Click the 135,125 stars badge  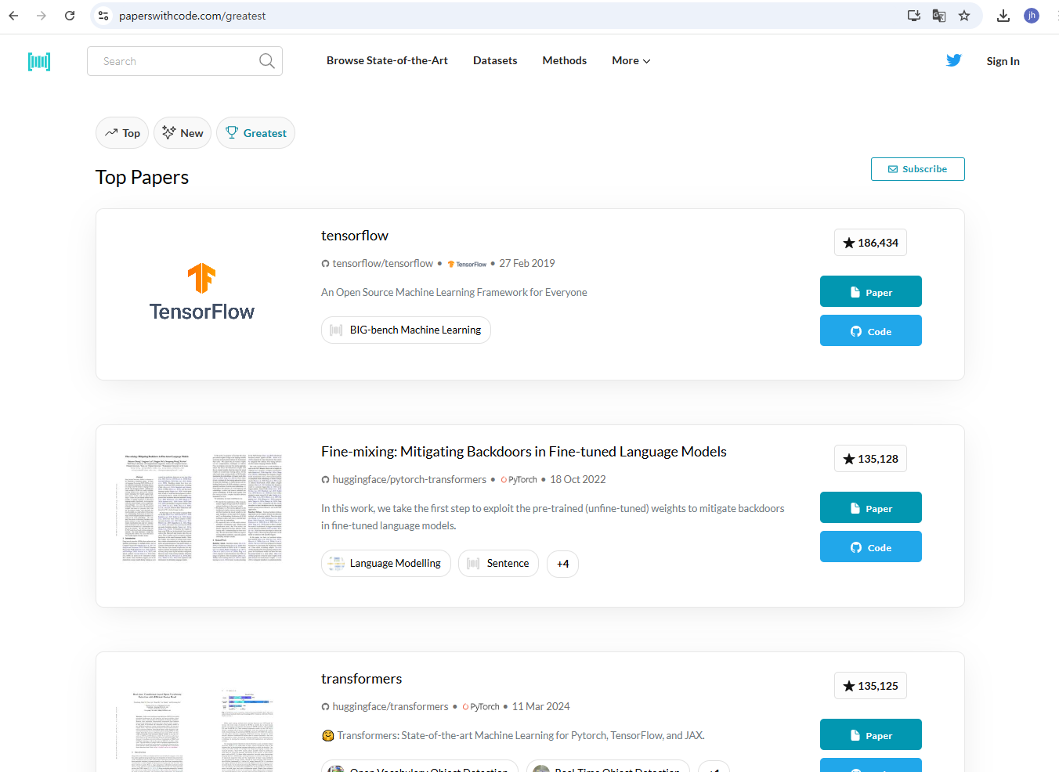870,686
